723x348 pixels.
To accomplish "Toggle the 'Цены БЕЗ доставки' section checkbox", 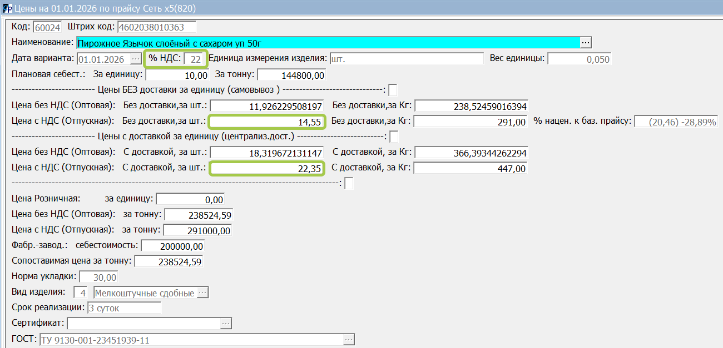I will [x=393, y=90].
